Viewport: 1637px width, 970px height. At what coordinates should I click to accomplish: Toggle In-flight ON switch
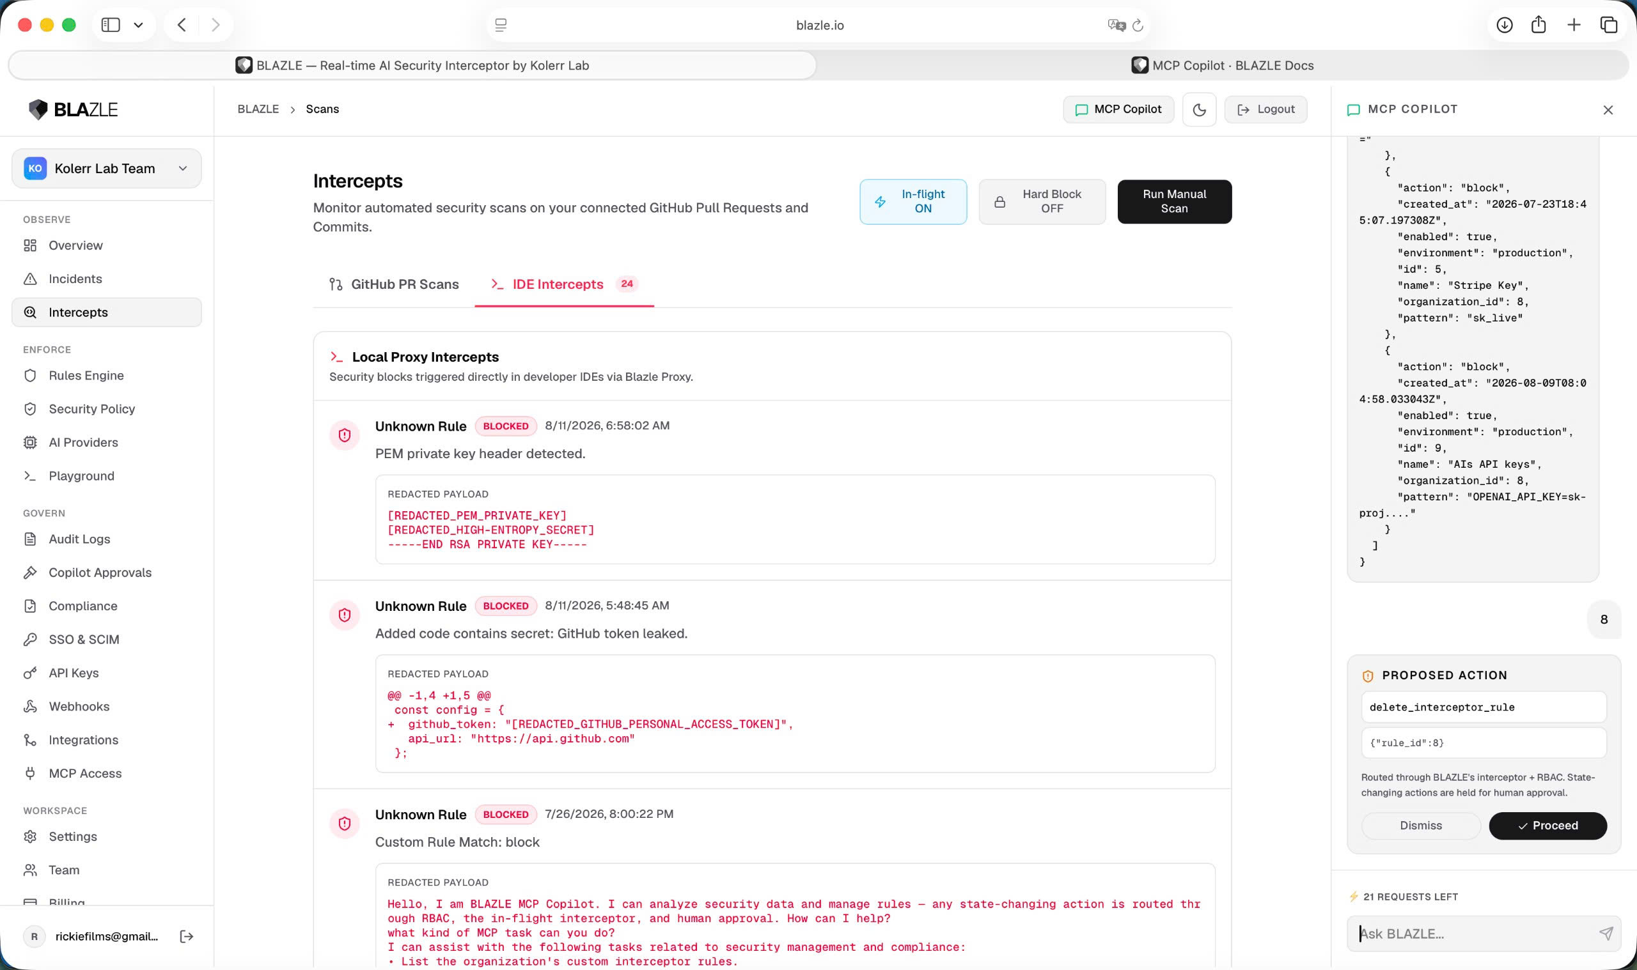[913, 201]
